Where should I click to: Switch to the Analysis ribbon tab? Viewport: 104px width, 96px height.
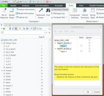[x=25, y=5]
